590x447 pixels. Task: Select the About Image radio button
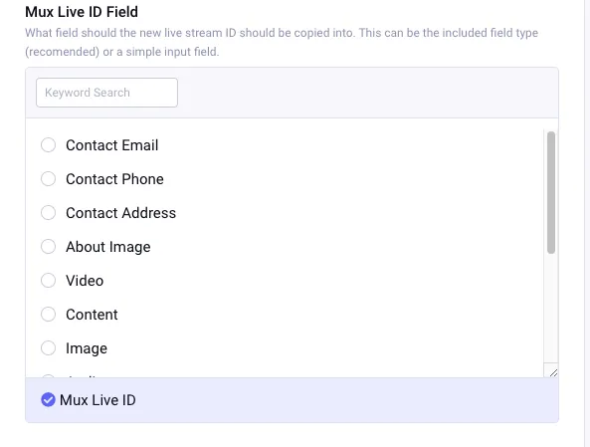[48, 247]
